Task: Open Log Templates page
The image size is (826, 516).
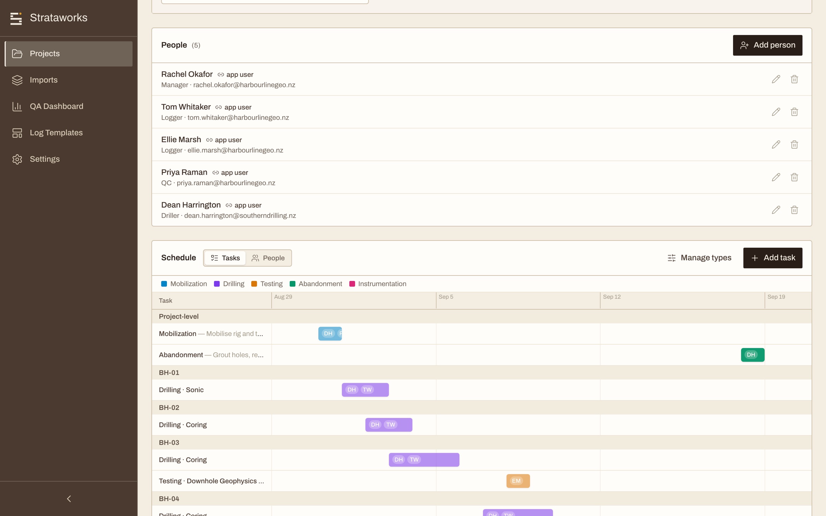Action: point(69,133)
